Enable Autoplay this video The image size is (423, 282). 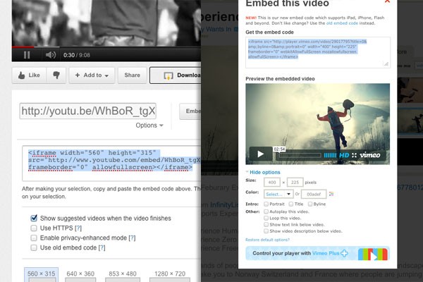point(266,211)
